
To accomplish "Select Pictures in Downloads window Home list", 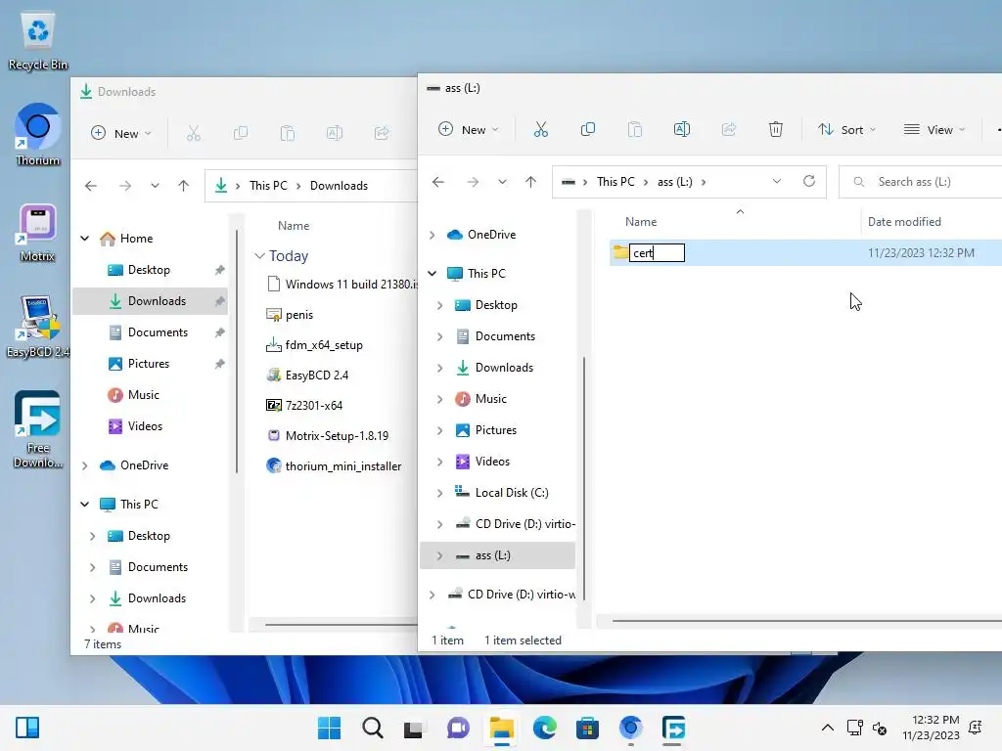I will [x=151, y=364].
